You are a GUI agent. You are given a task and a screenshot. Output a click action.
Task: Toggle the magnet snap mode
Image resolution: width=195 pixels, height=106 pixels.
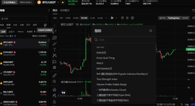(x=54, y=89)
